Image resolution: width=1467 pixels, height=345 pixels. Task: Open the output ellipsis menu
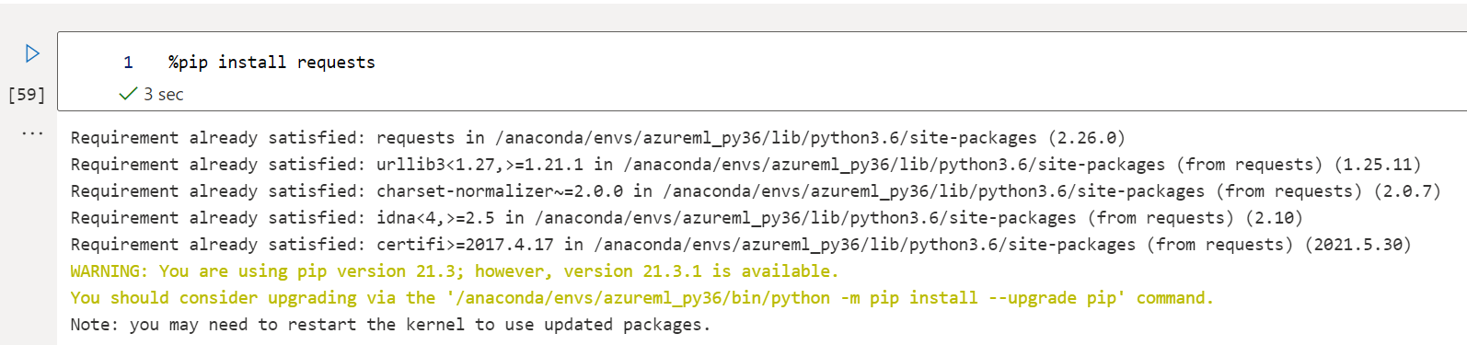[x=32, y=134]
